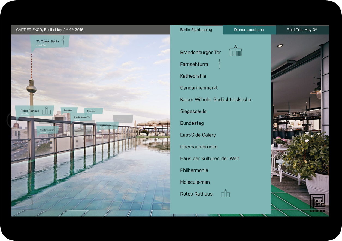Click the Gendarmenmarkt callout on the photo

click(x=48, y=130)
